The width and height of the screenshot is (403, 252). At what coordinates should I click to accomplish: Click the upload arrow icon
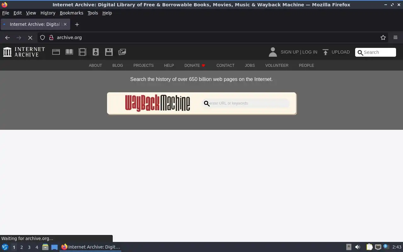[x=326, y=52]
